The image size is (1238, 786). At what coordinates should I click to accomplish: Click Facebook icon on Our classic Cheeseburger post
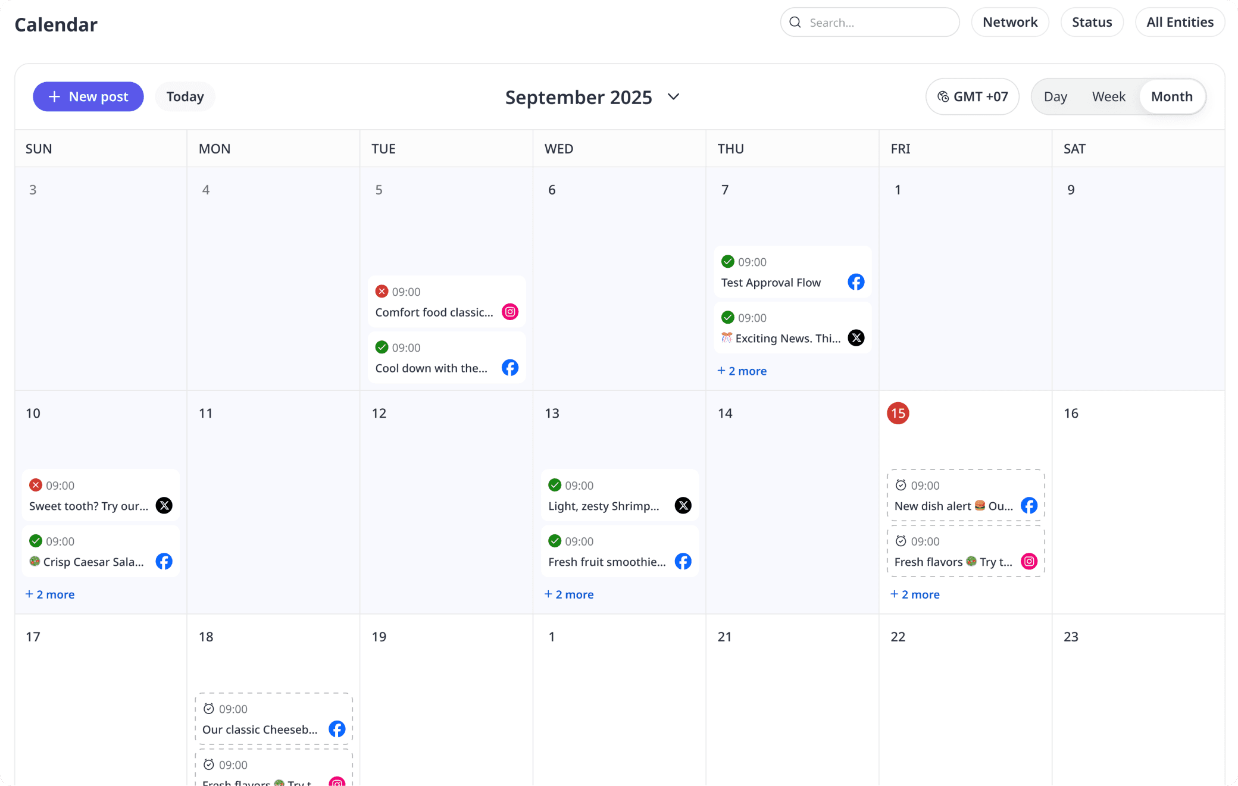tap(337, 729)
